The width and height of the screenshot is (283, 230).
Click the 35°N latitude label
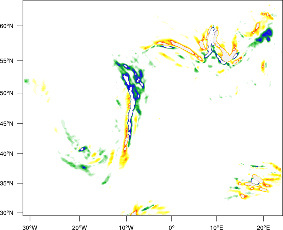[7, 183]
